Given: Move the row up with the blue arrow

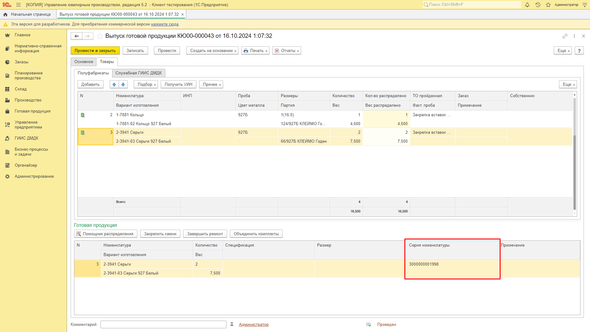Looking at the screenshot, I should tap(114, 84).
